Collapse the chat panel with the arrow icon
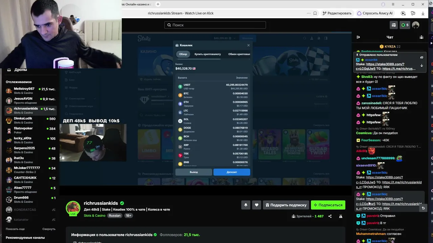The width and height of the screenshot is (433, 243). point(358,37)
